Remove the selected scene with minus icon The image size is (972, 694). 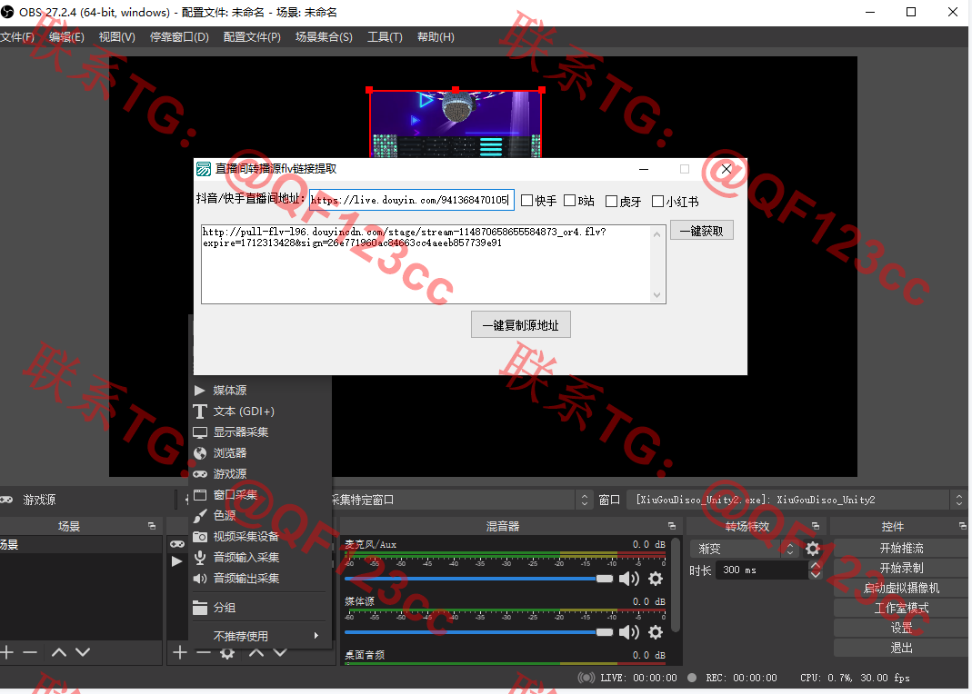pos(30,652)
